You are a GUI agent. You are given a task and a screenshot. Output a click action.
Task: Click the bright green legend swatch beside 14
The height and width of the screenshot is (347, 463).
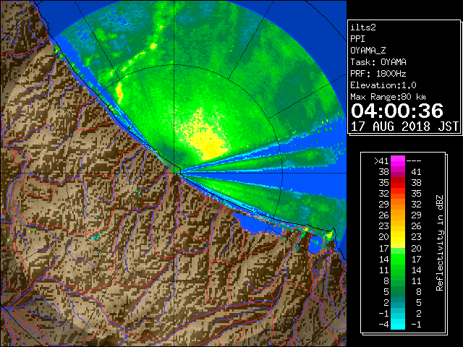tap(398, 259)
